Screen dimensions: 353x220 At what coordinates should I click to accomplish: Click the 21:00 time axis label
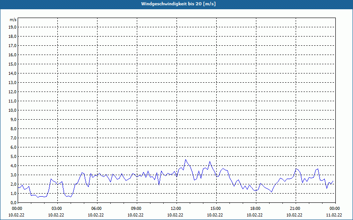click(296, 209)
